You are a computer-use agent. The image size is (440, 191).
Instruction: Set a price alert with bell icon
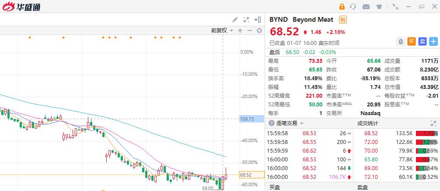coord(401,42)
